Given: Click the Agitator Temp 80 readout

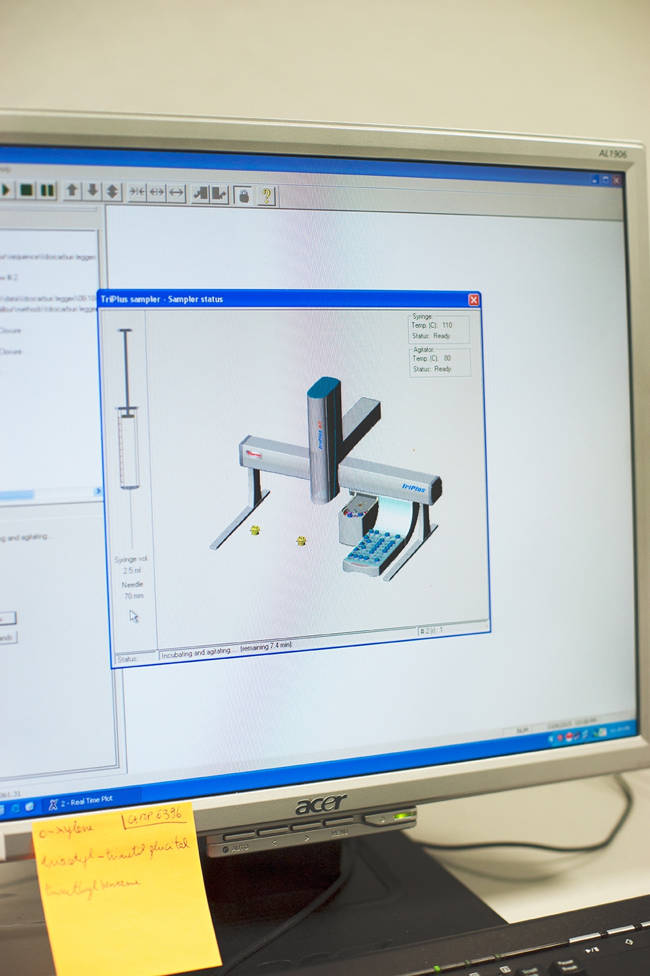Looking at the screenshot, I should pos(432,358).
